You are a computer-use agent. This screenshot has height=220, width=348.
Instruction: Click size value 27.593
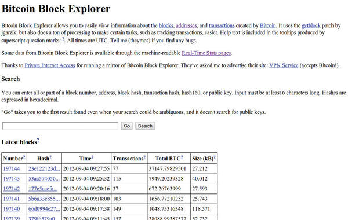click(200, 189)
